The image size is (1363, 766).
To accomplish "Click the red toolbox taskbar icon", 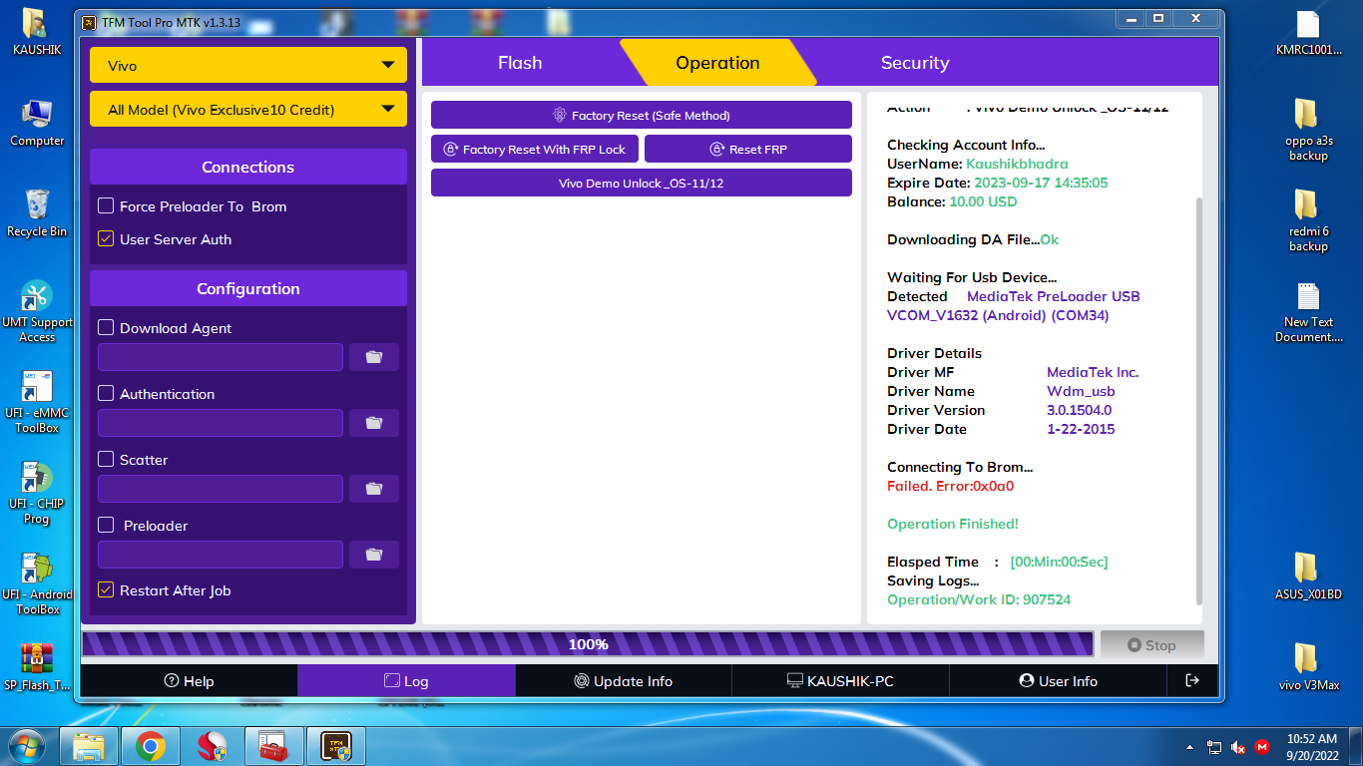I will click(x=274, y=745).
